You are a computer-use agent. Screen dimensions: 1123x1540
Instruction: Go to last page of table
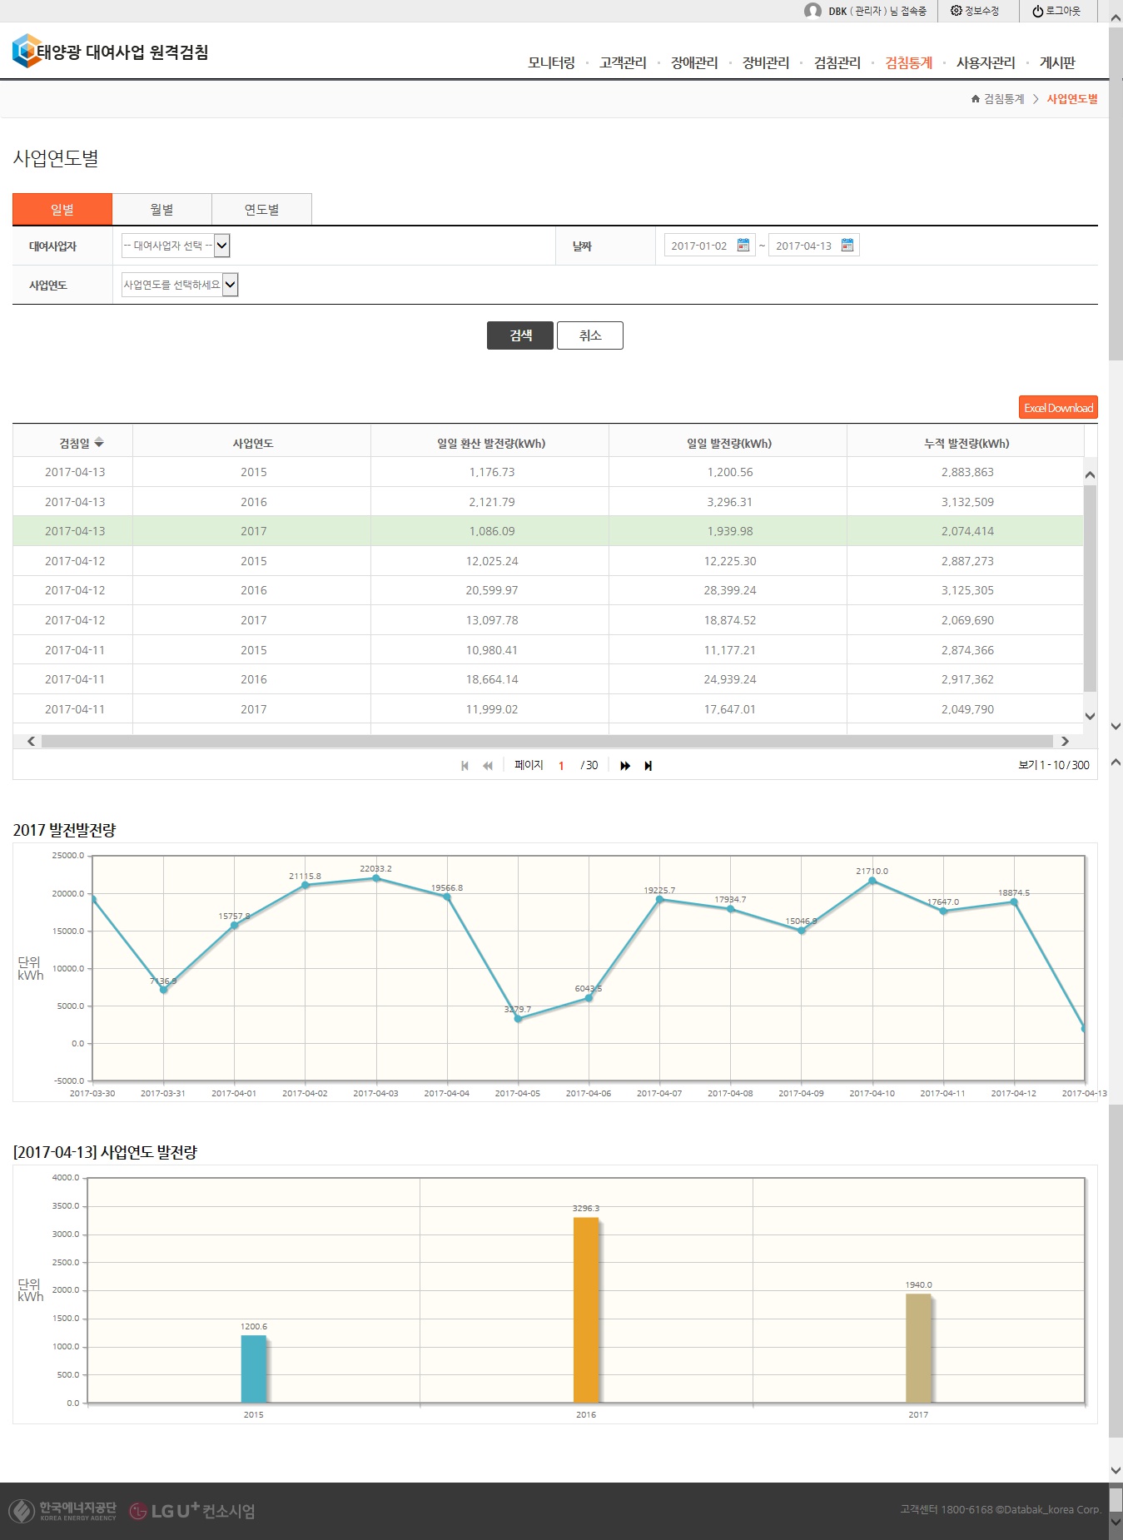tap(648, 766)
